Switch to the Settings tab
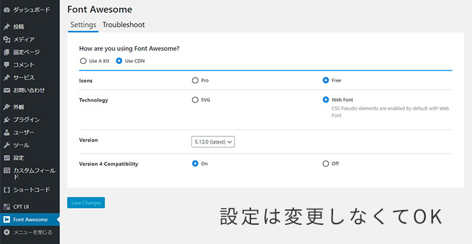The height and width of the screenshot is (244, 472). pos(83,25)
